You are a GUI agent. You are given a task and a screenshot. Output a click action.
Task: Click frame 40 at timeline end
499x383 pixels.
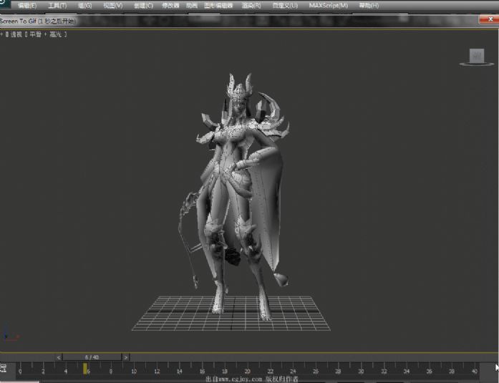pos(474,371)
